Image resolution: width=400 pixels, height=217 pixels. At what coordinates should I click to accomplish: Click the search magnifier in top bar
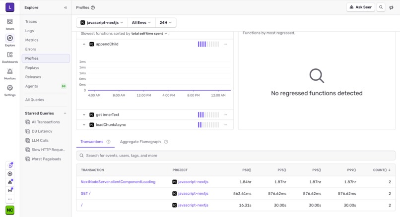point(381,7)
